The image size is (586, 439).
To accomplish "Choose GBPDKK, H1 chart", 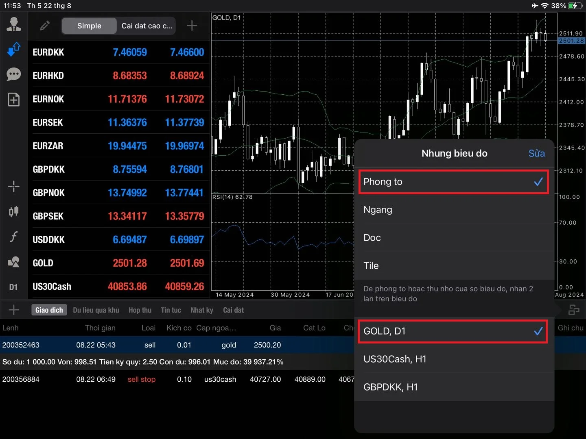I will (x=454, y=387).
